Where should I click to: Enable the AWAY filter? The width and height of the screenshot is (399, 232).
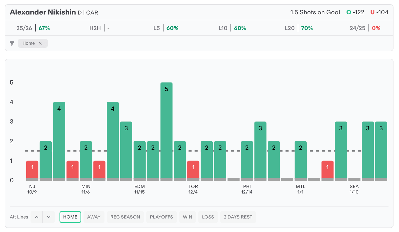94,217
